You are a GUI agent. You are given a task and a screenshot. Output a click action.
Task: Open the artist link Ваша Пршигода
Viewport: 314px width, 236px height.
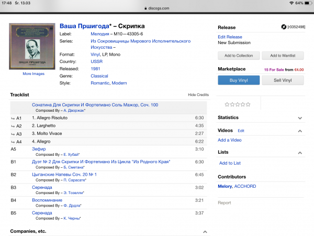coord(84,26)
